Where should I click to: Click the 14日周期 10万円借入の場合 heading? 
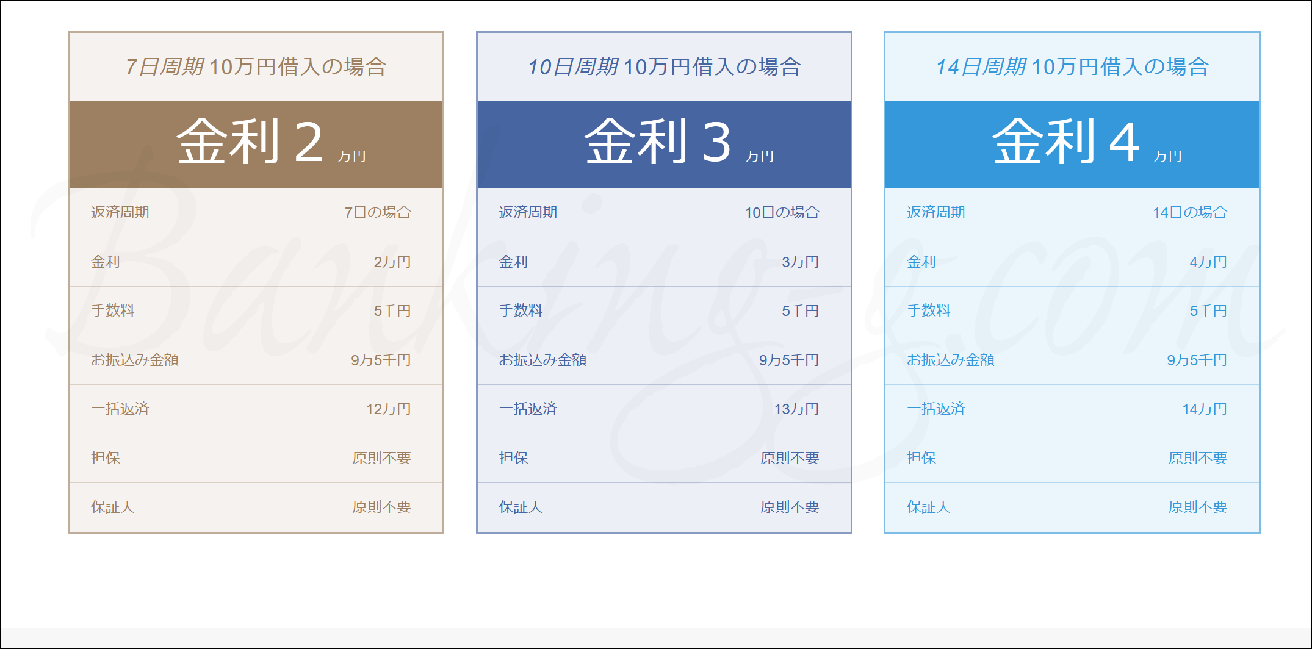(1072, 66)
